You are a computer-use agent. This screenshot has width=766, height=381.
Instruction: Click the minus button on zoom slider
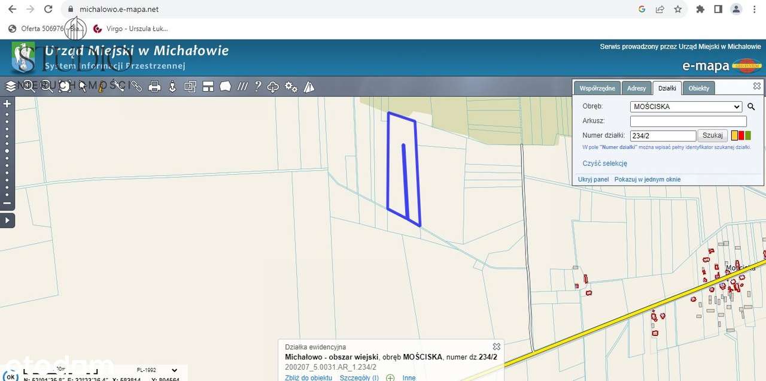pos(7,203)
